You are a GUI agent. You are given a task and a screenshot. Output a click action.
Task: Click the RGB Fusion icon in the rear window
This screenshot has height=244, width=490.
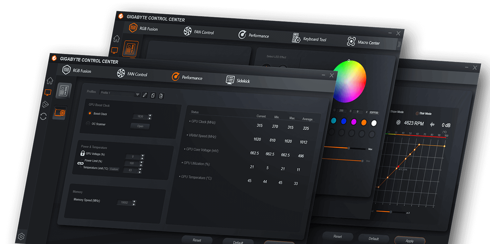click(133, 28)
